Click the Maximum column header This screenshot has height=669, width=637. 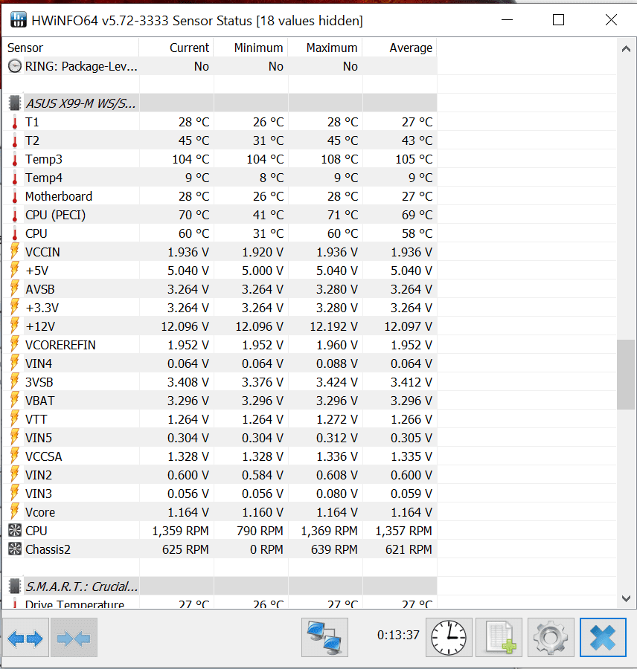pos(324,48)
